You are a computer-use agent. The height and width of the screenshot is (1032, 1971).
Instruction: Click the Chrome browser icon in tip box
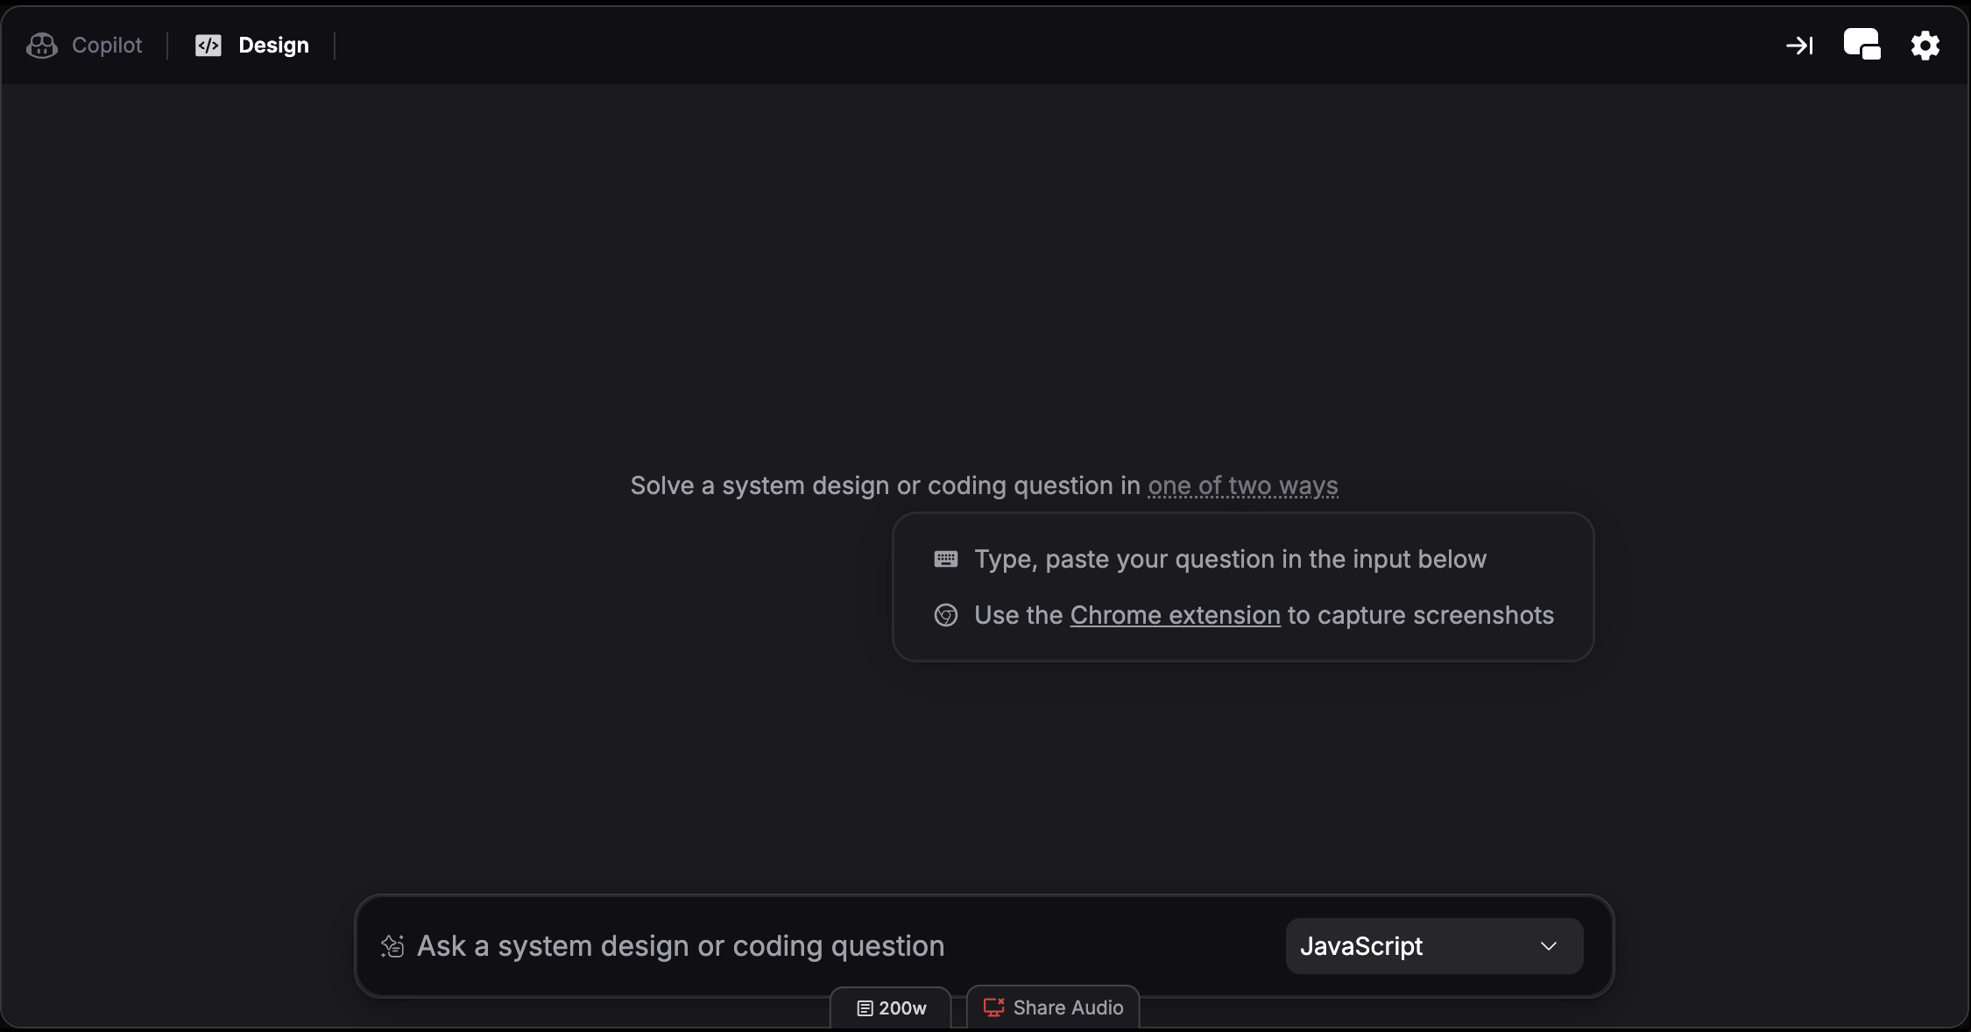click(x=946, y=615)
